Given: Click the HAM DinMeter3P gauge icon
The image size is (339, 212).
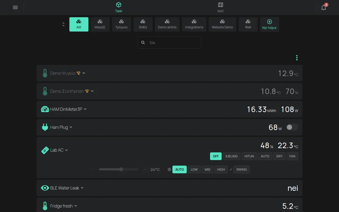Looking at the screenshot, I should tap(45, 109).
